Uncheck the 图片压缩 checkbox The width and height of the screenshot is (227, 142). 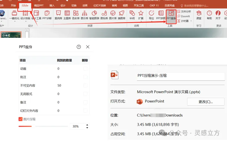tap(20, 119)
